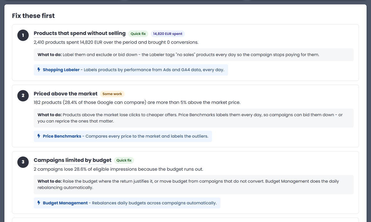Click the number 1 circle badge

pos(23,35)
